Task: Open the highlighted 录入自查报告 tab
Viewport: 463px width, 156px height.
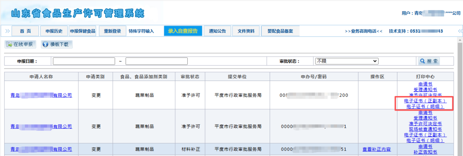Action: click(x=183, y=31)
